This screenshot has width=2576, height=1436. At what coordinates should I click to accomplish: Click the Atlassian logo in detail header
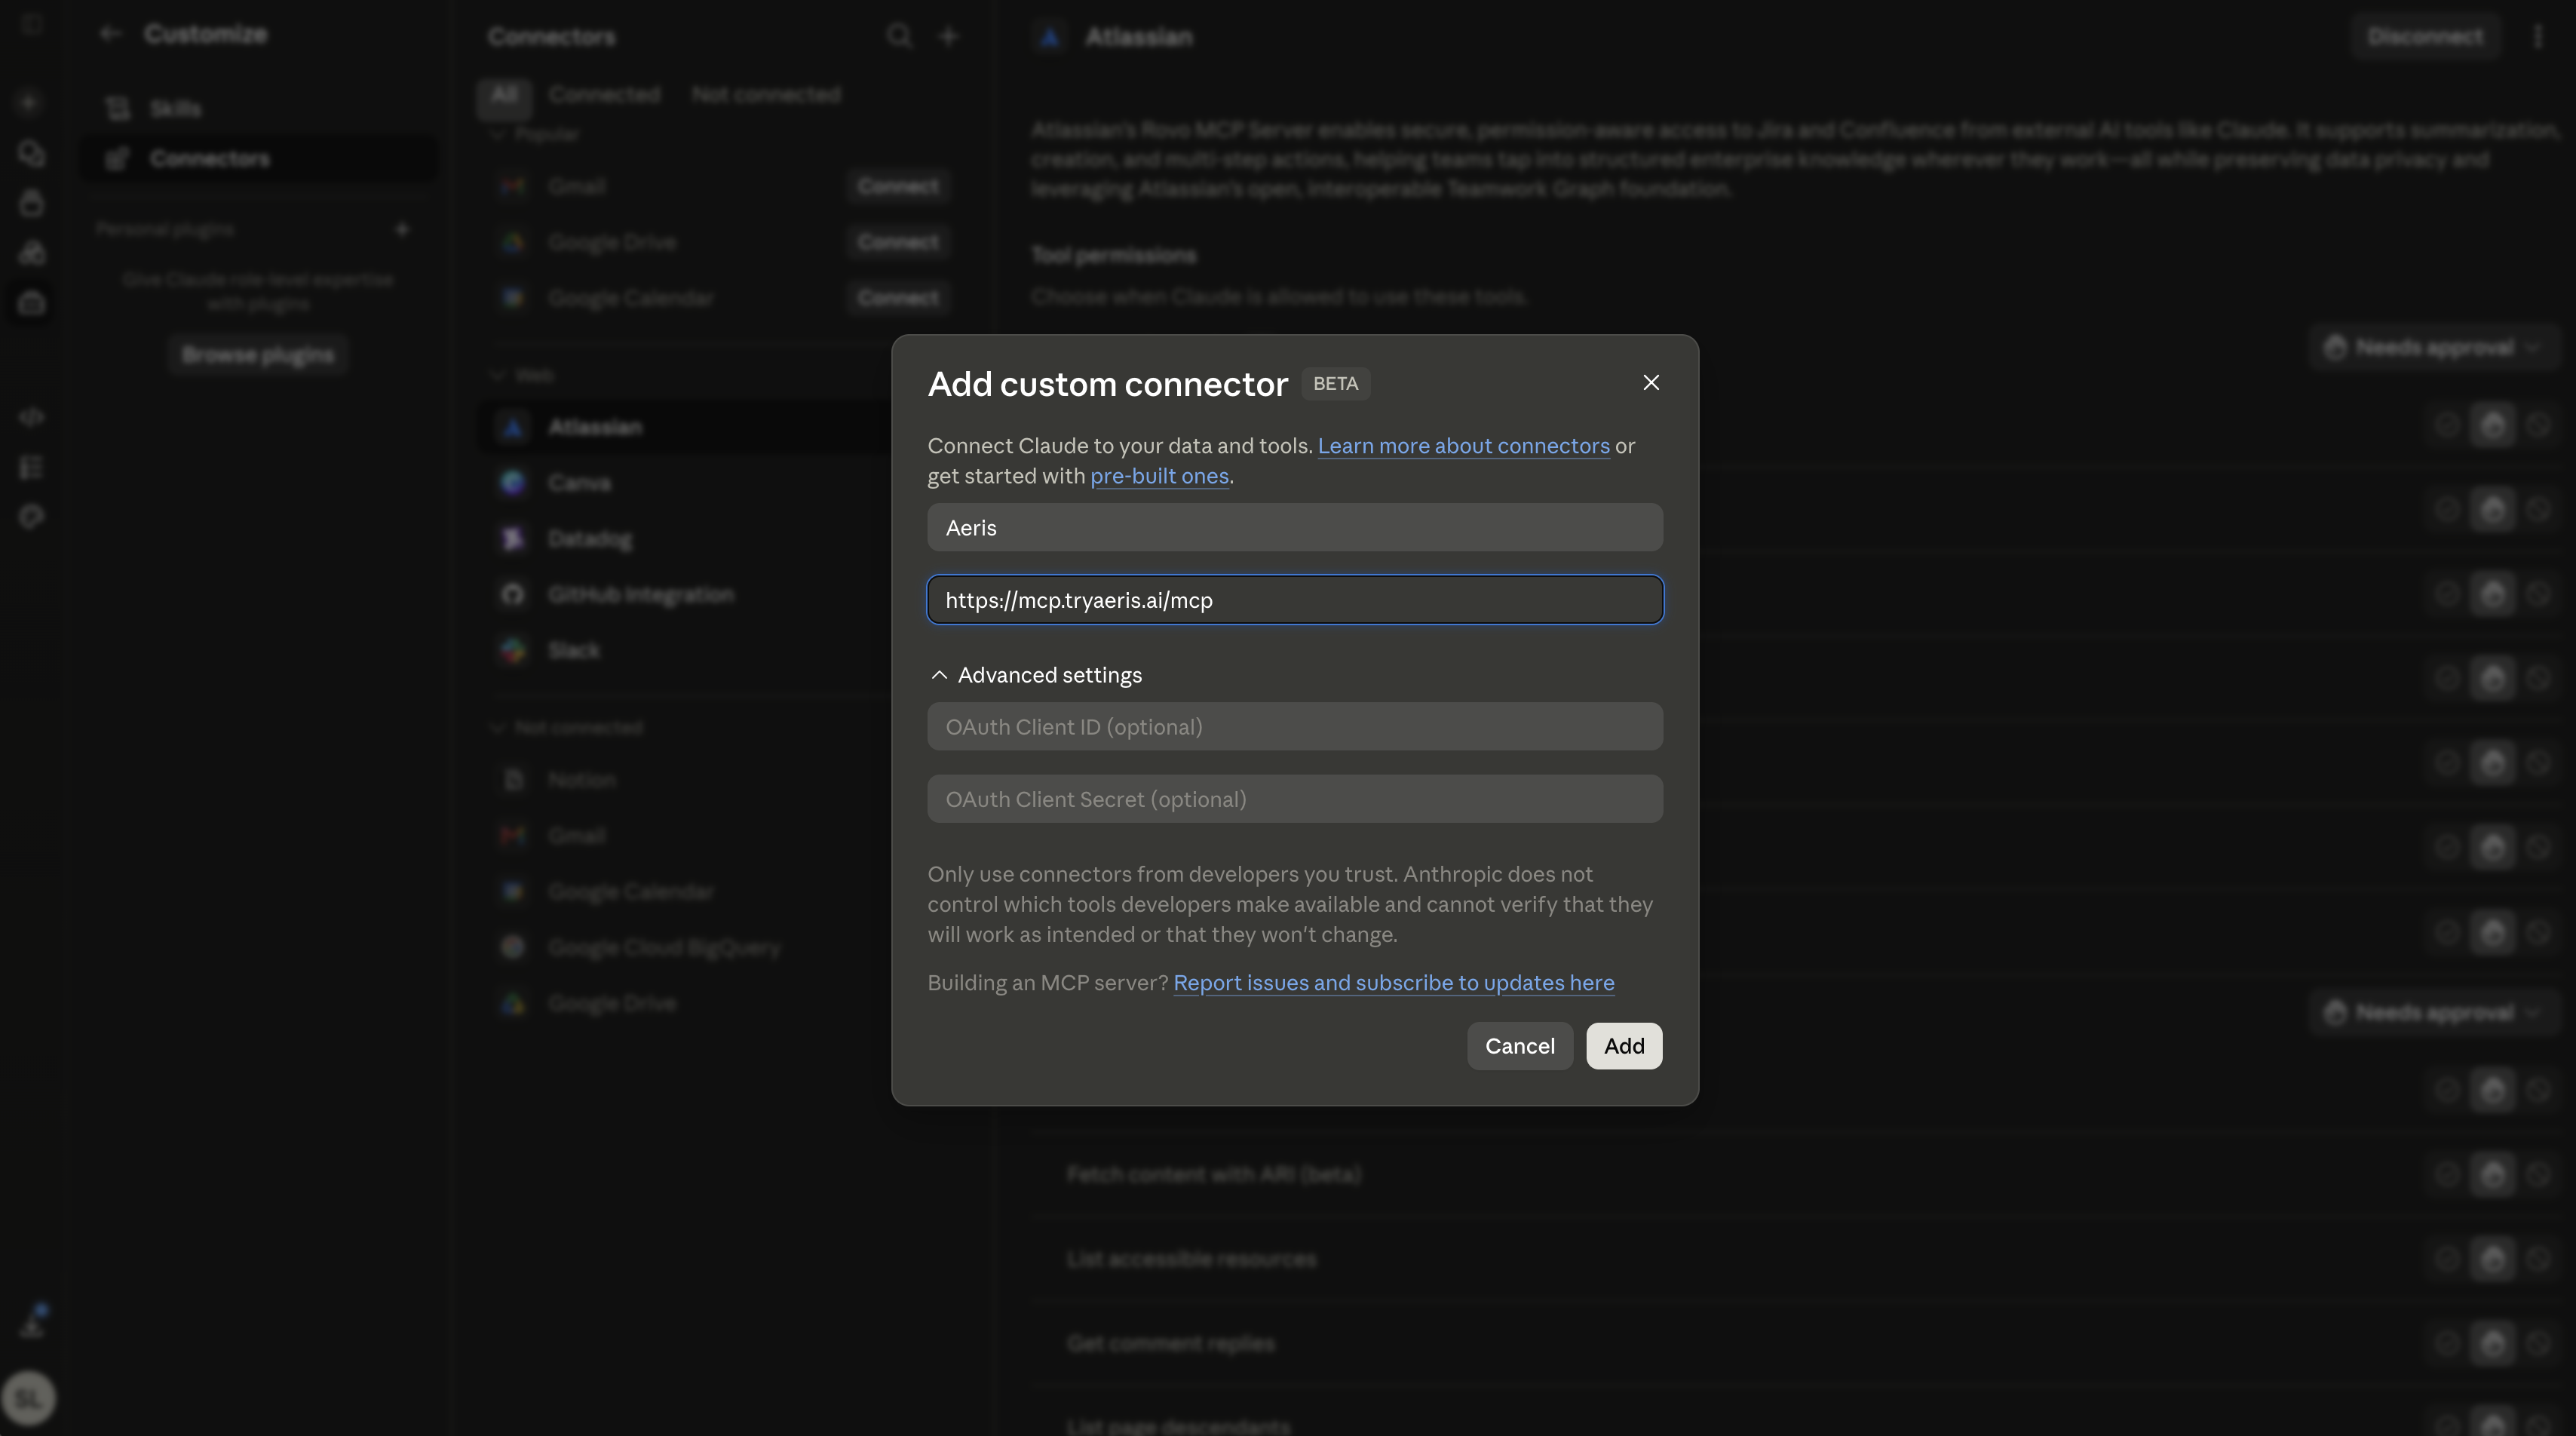(x=1050, y=37)
